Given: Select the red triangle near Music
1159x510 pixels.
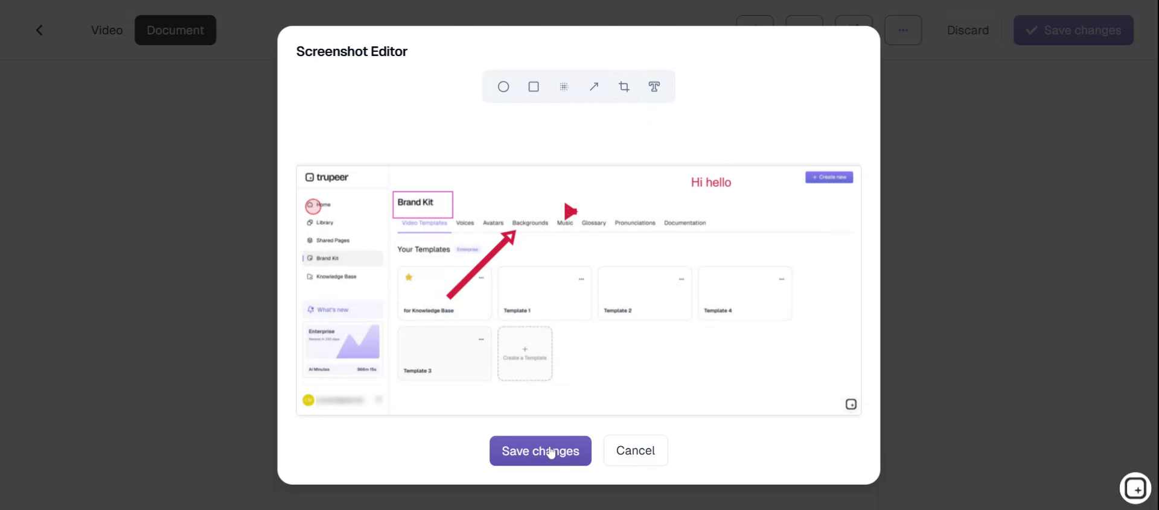Looking at the screenshot, I should click(x=570, y=211).
